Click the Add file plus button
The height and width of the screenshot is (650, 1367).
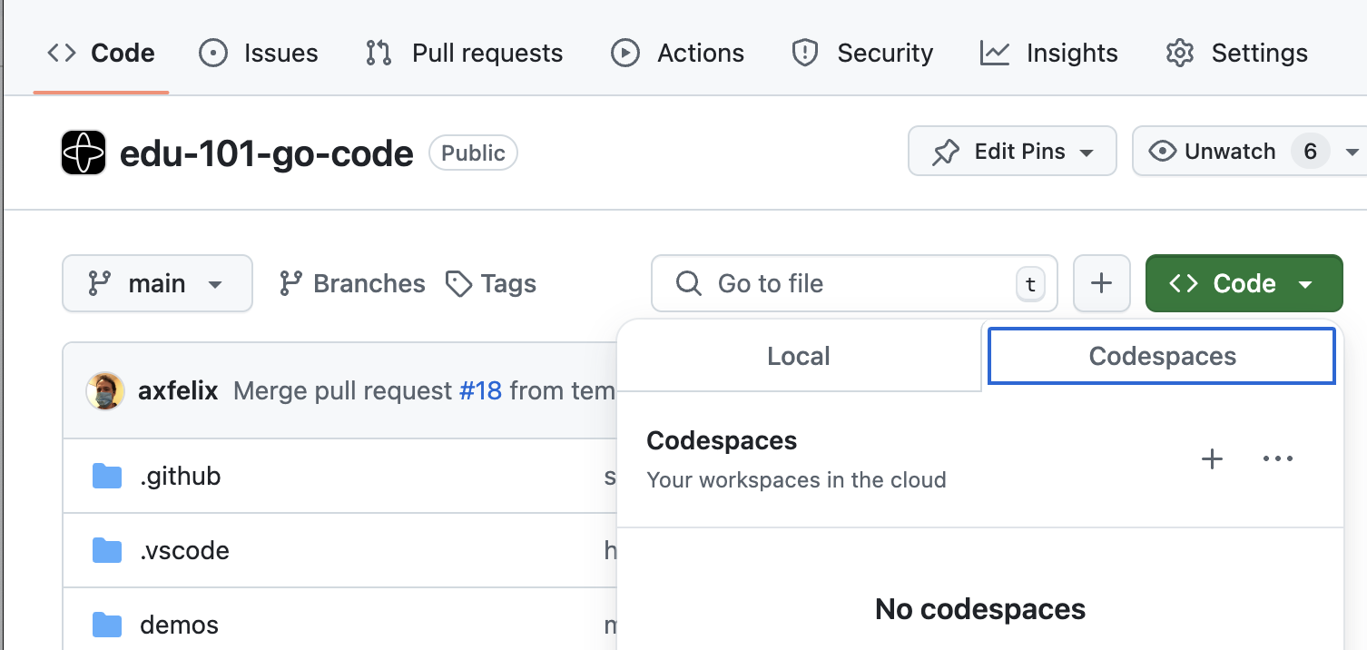1102,283
